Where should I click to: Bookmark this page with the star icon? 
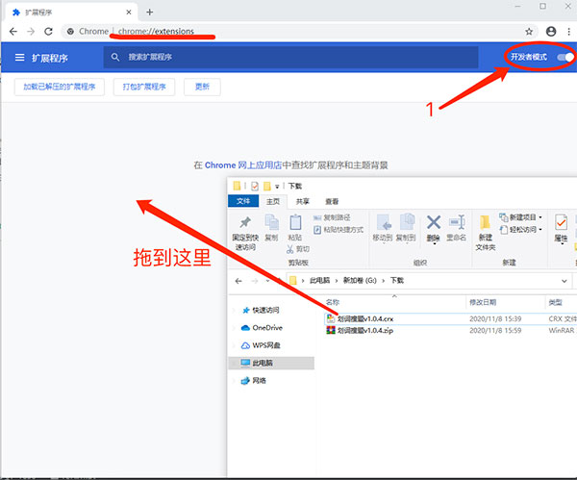coord(529,32)
